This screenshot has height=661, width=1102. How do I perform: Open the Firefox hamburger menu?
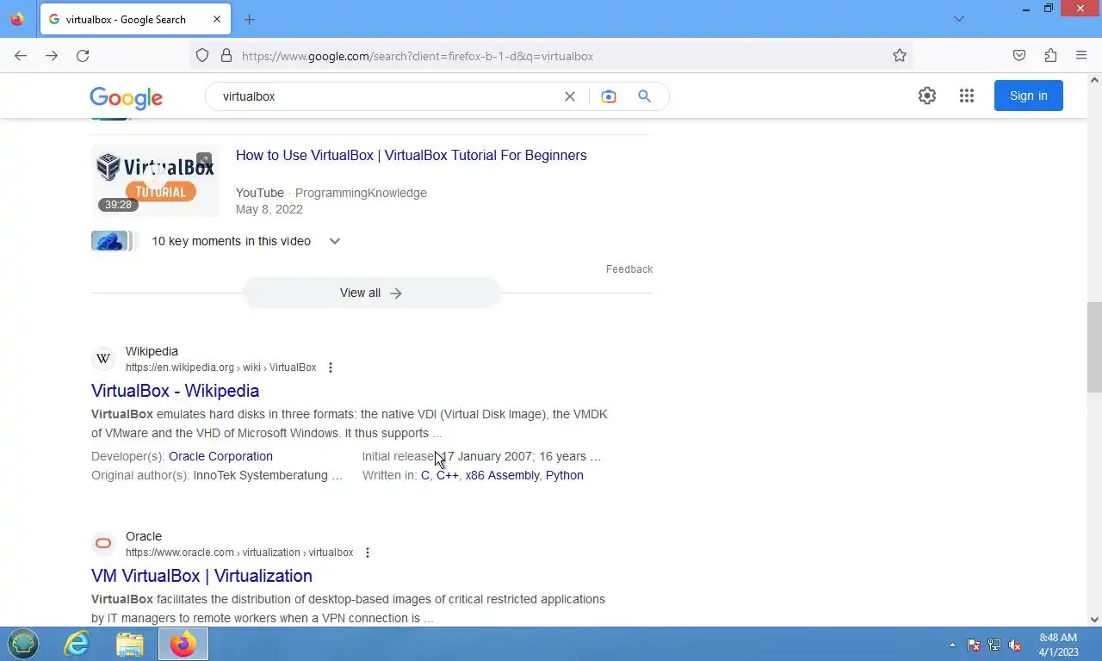coord(1081,56)
